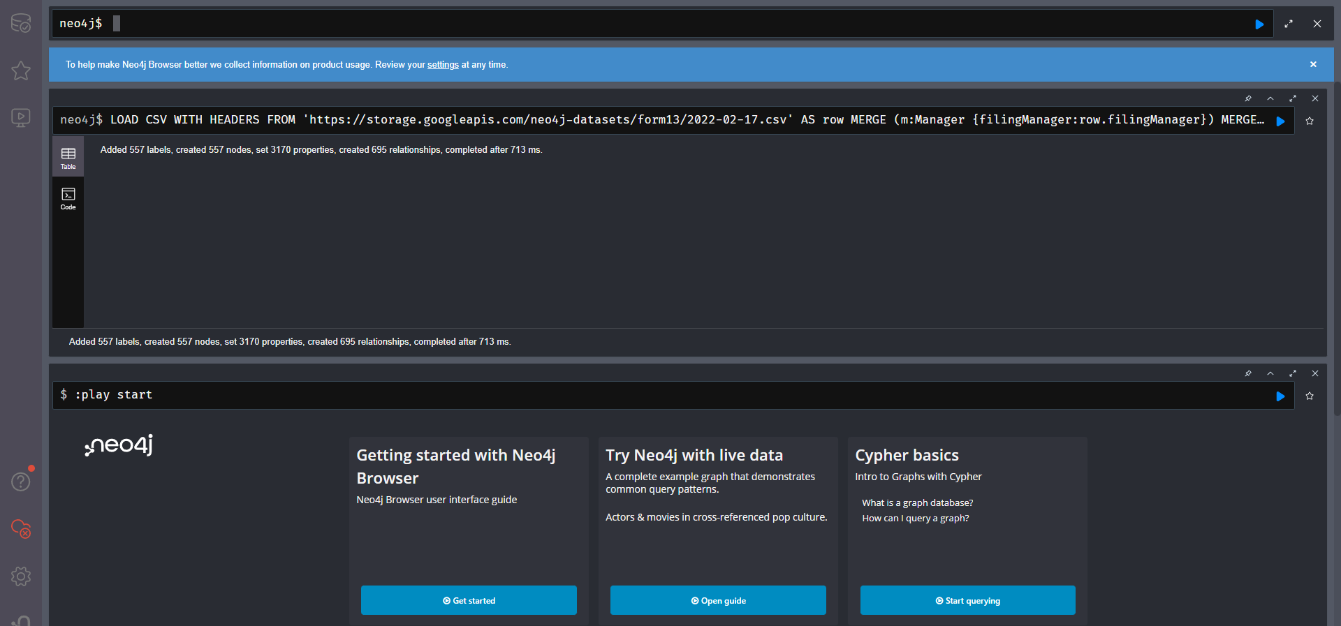Click 'Intro to Graphs with Cypher' text

pos(918,477)
